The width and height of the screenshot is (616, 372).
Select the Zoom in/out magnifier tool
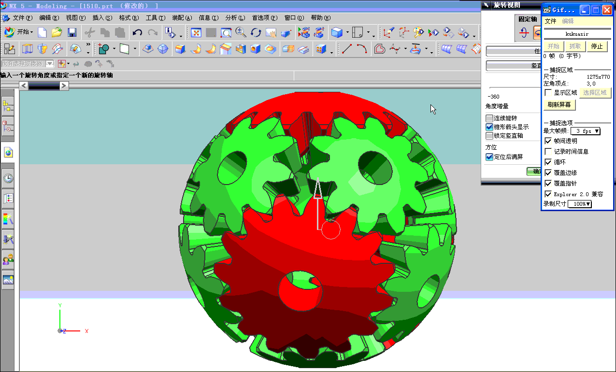coord(241,32)
